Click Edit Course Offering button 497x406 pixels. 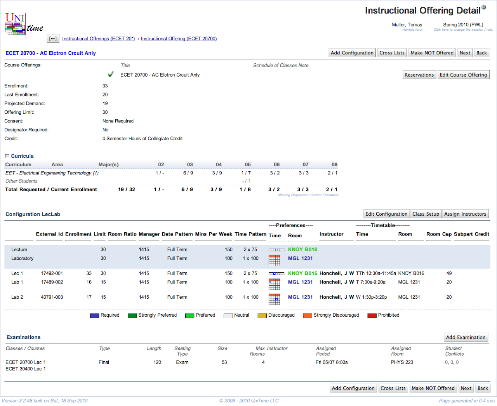coord(463,75)
